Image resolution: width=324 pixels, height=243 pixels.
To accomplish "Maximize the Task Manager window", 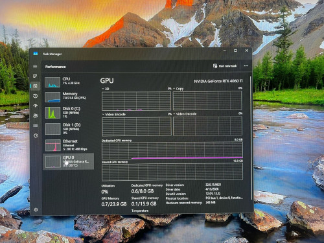I will pyautogui.click(x=235, y=51).
